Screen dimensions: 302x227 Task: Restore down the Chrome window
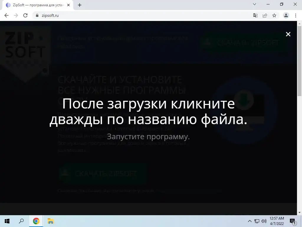tap(282, 4)
